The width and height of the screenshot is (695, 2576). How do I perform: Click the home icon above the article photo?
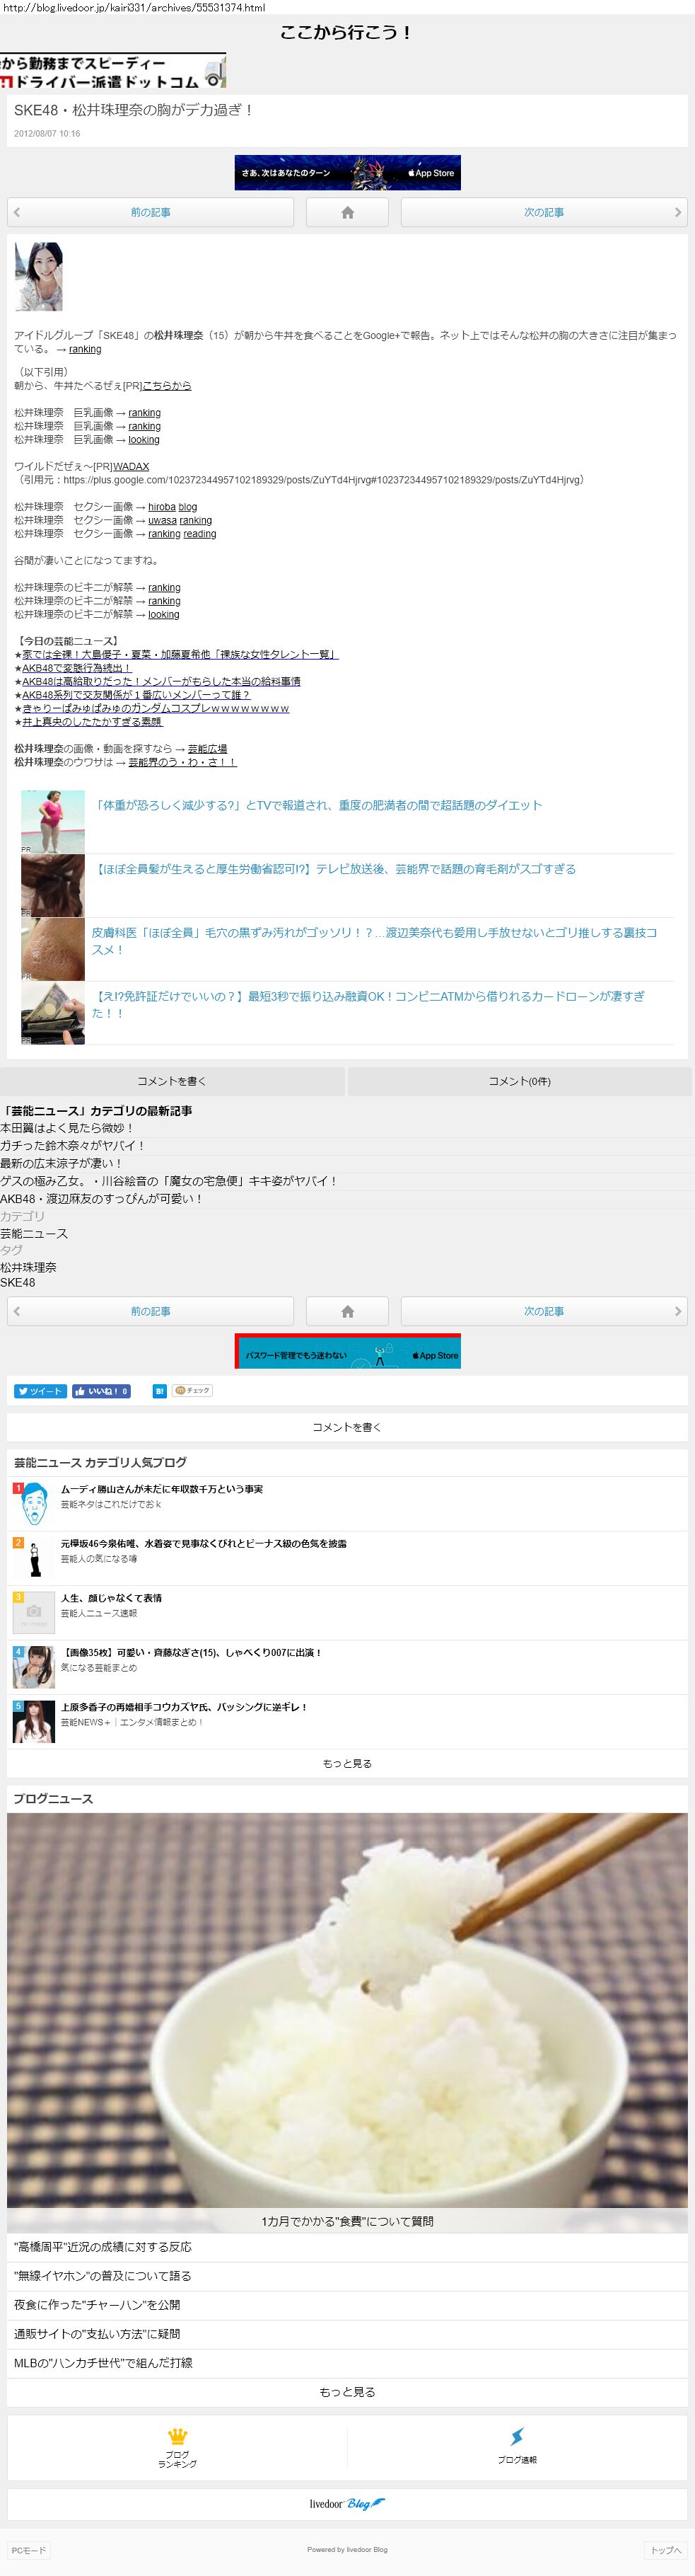348,212
